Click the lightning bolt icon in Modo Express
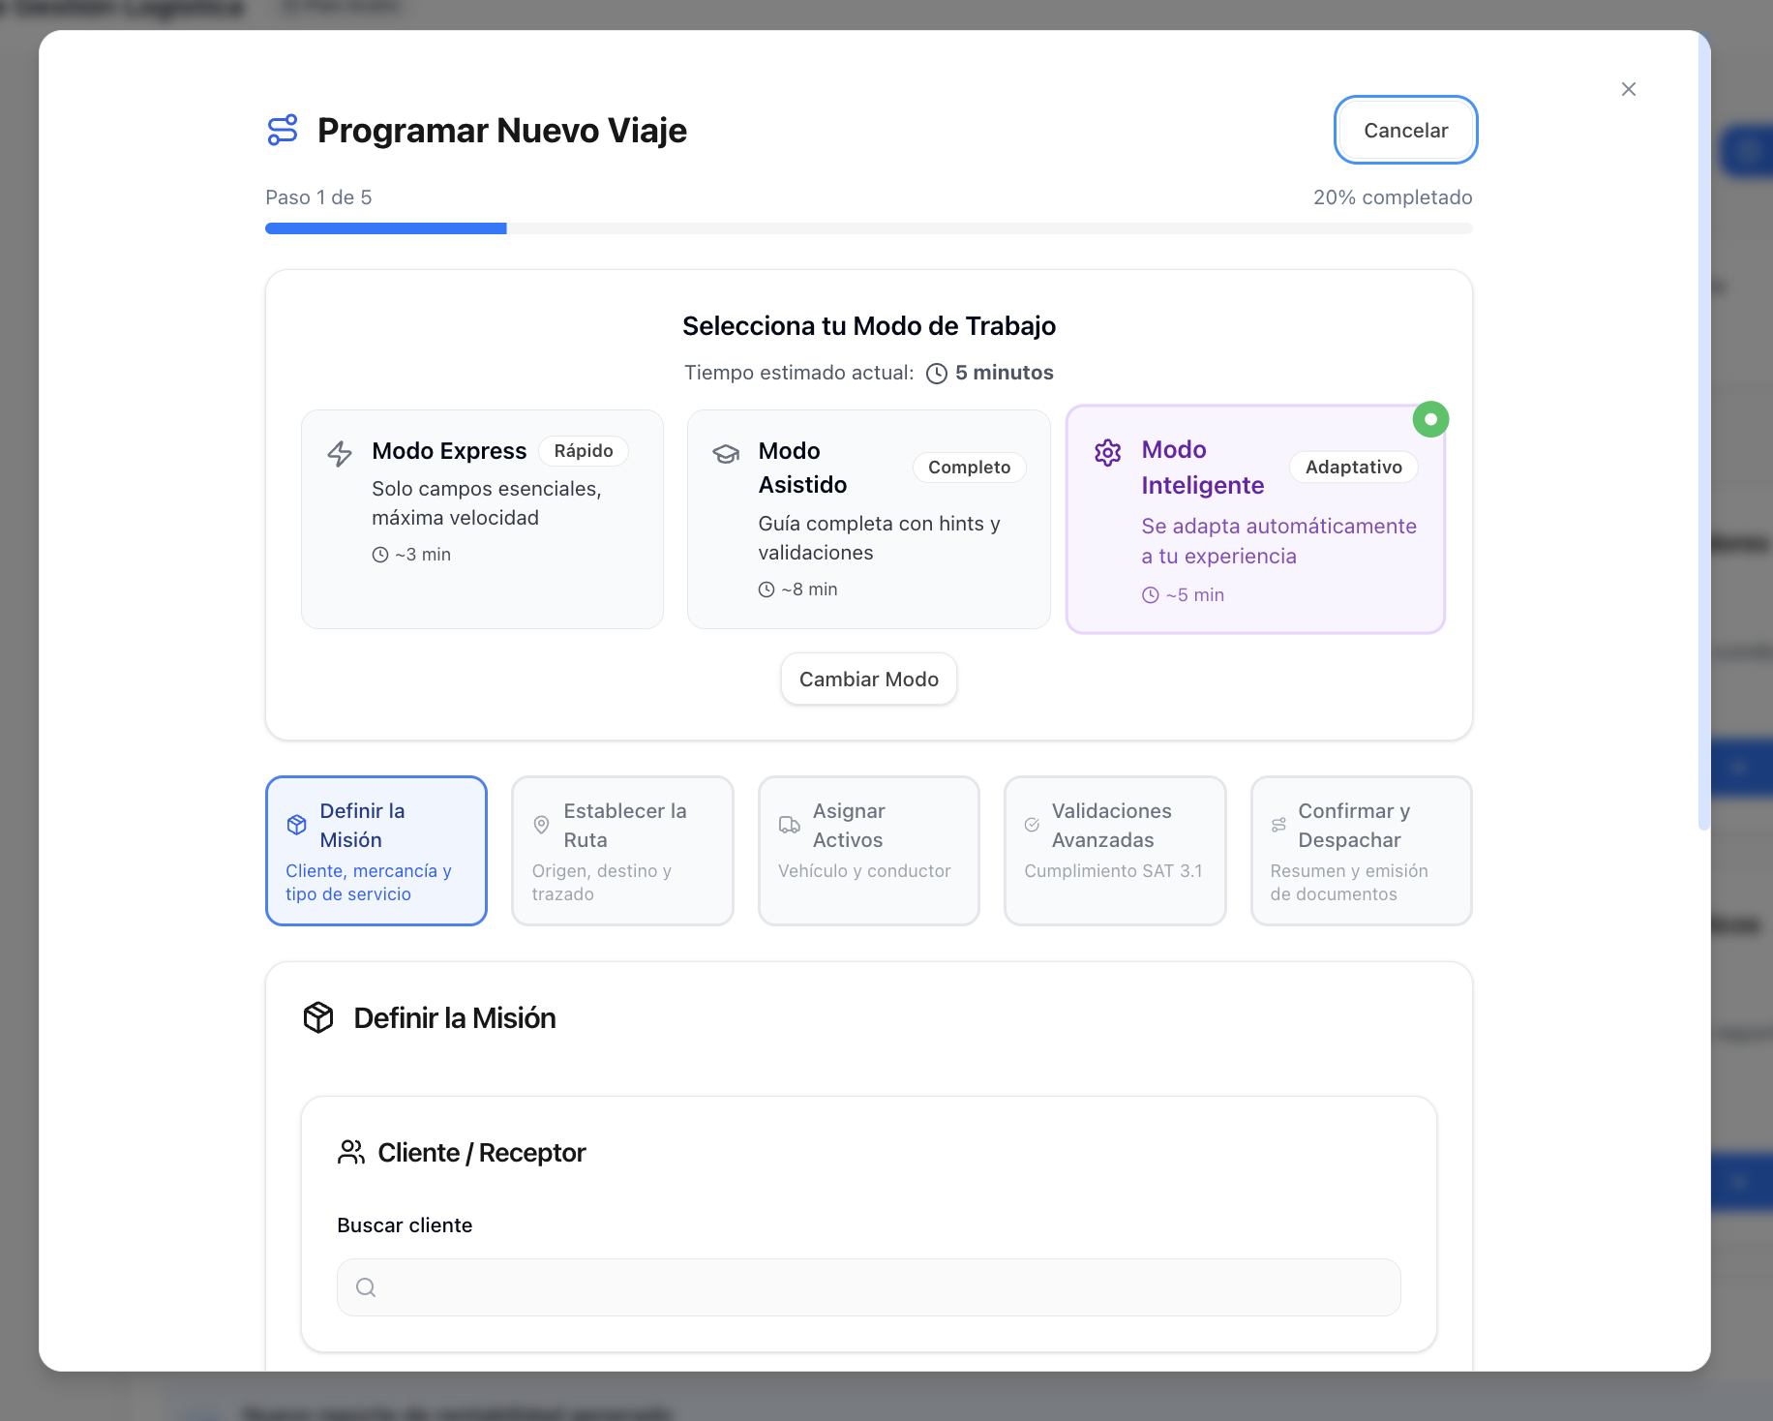1773x1421 pixels. [340, 453]
